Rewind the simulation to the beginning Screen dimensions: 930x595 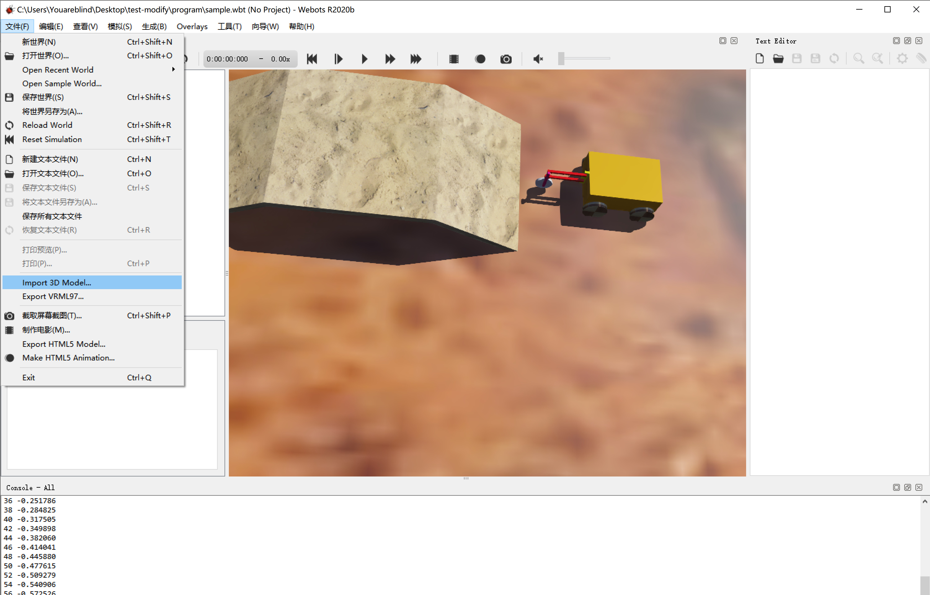[x=312, y=59]
